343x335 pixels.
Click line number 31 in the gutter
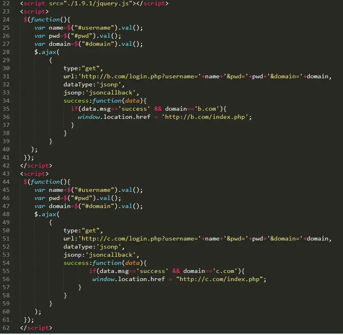(x=6, y=77)
